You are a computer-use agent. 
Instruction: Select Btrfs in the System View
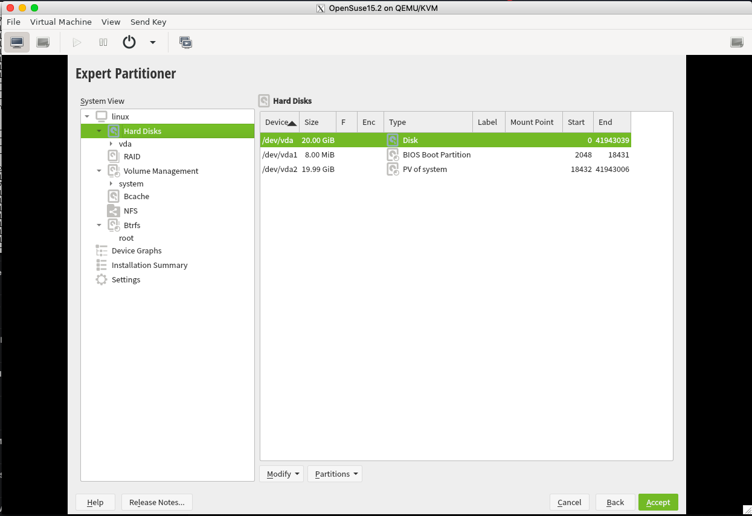(132, 225)
